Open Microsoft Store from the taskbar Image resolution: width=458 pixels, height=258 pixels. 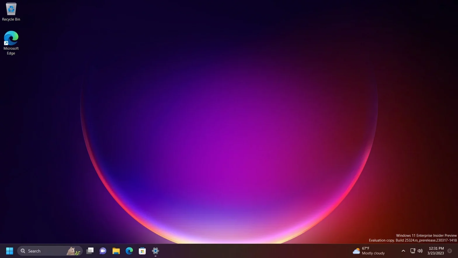coord(142,251)
